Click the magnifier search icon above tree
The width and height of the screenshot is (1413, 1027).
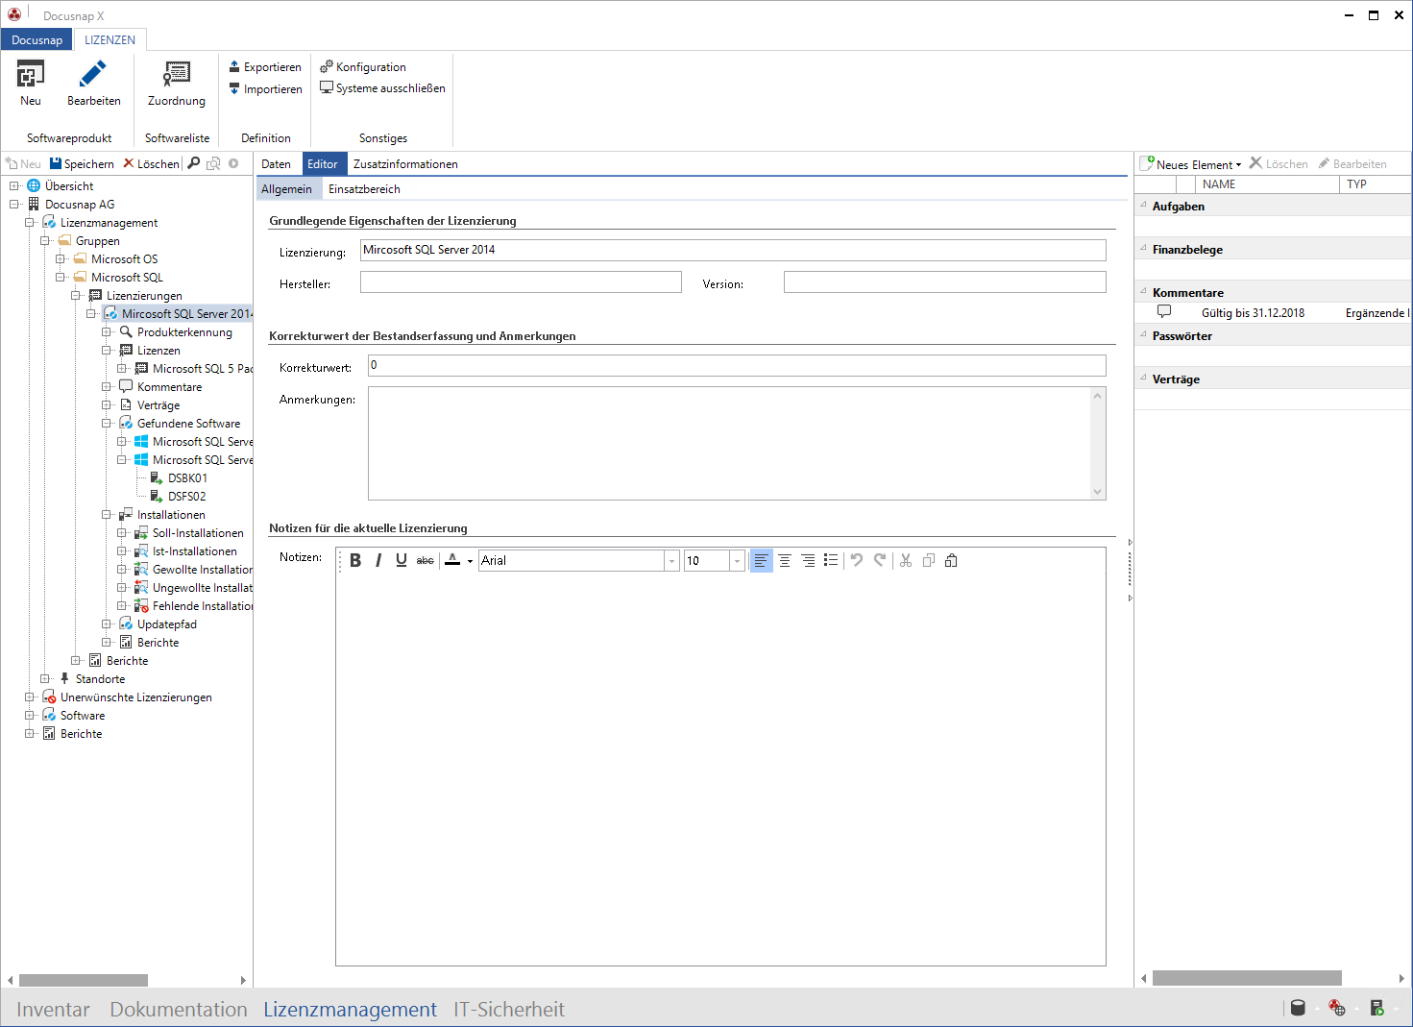coord(194,163)
